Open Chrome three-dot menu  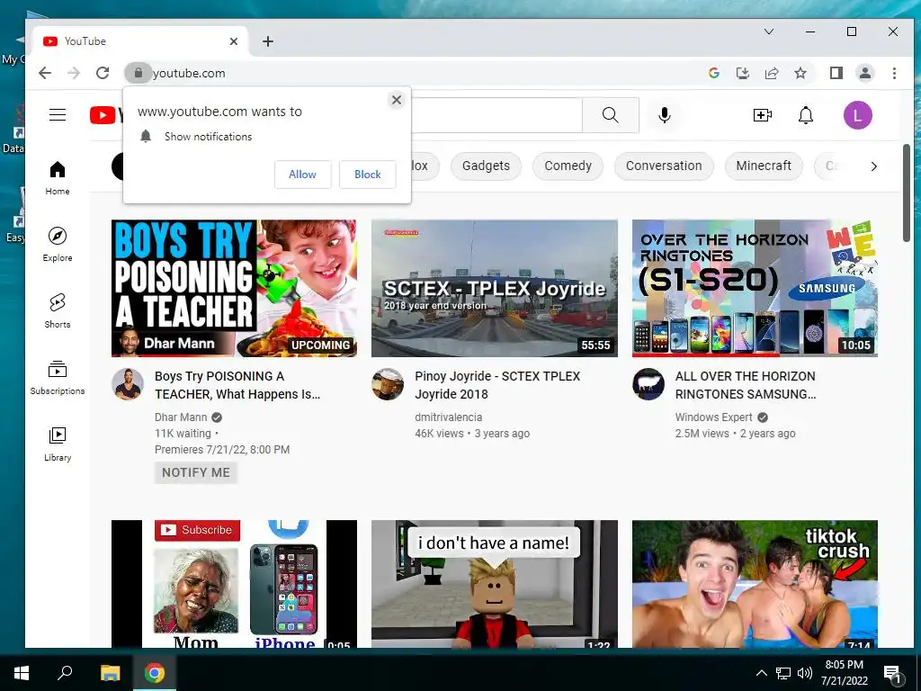pyautogui.click(x=894, y=73)
